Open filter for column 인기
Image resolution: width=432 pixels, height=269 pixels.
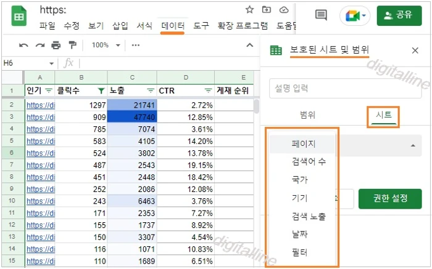49,90
